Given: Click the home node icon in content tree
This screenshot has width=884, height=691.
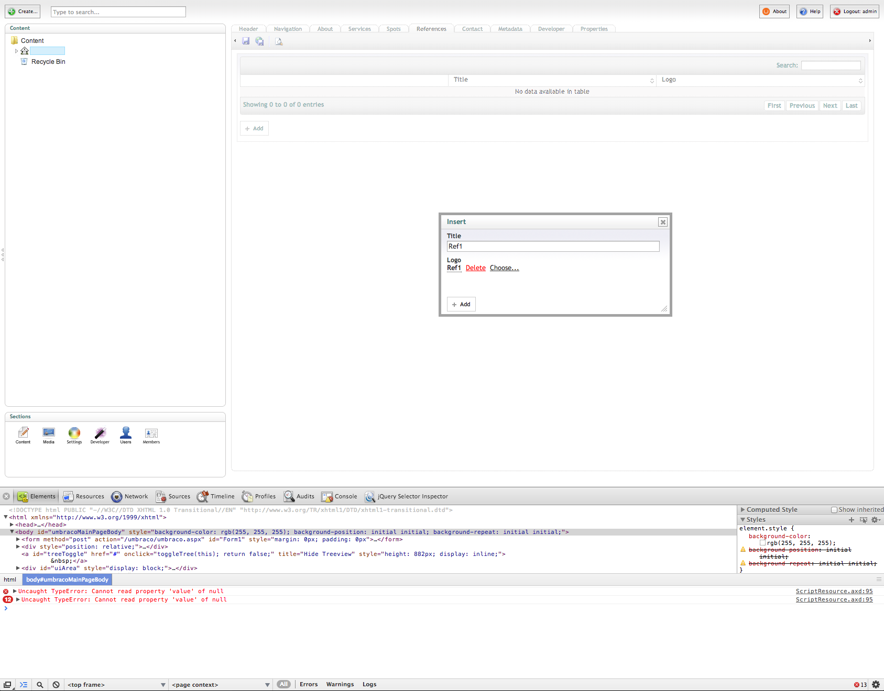Looking at the screenshot, I should [25, 51].
